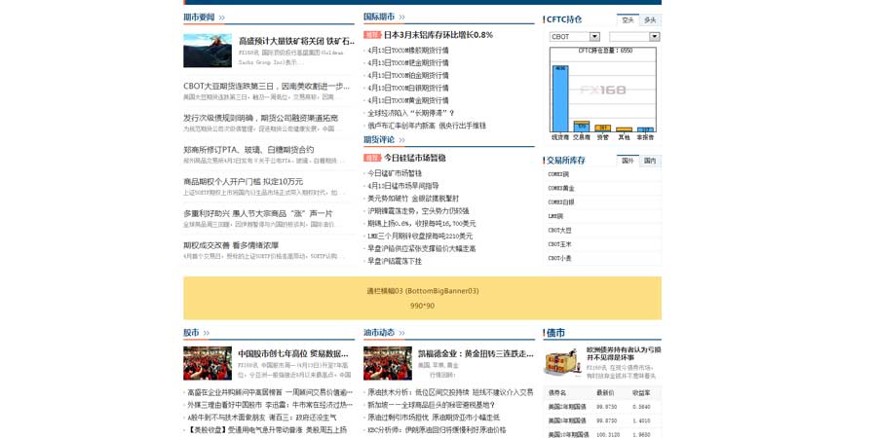Viewport: 877px width, 438px height.
Task: Click the tall blue 投资商 bar in chart
Action: 560,97
